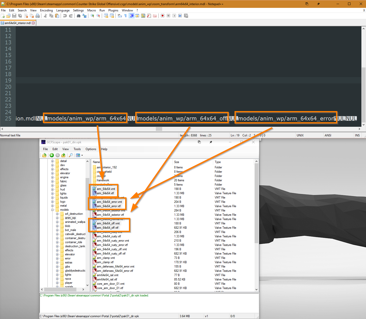This screenshot has width=366, height=319.
Task: Expand the detail tree folder
Action: (53, 161)
